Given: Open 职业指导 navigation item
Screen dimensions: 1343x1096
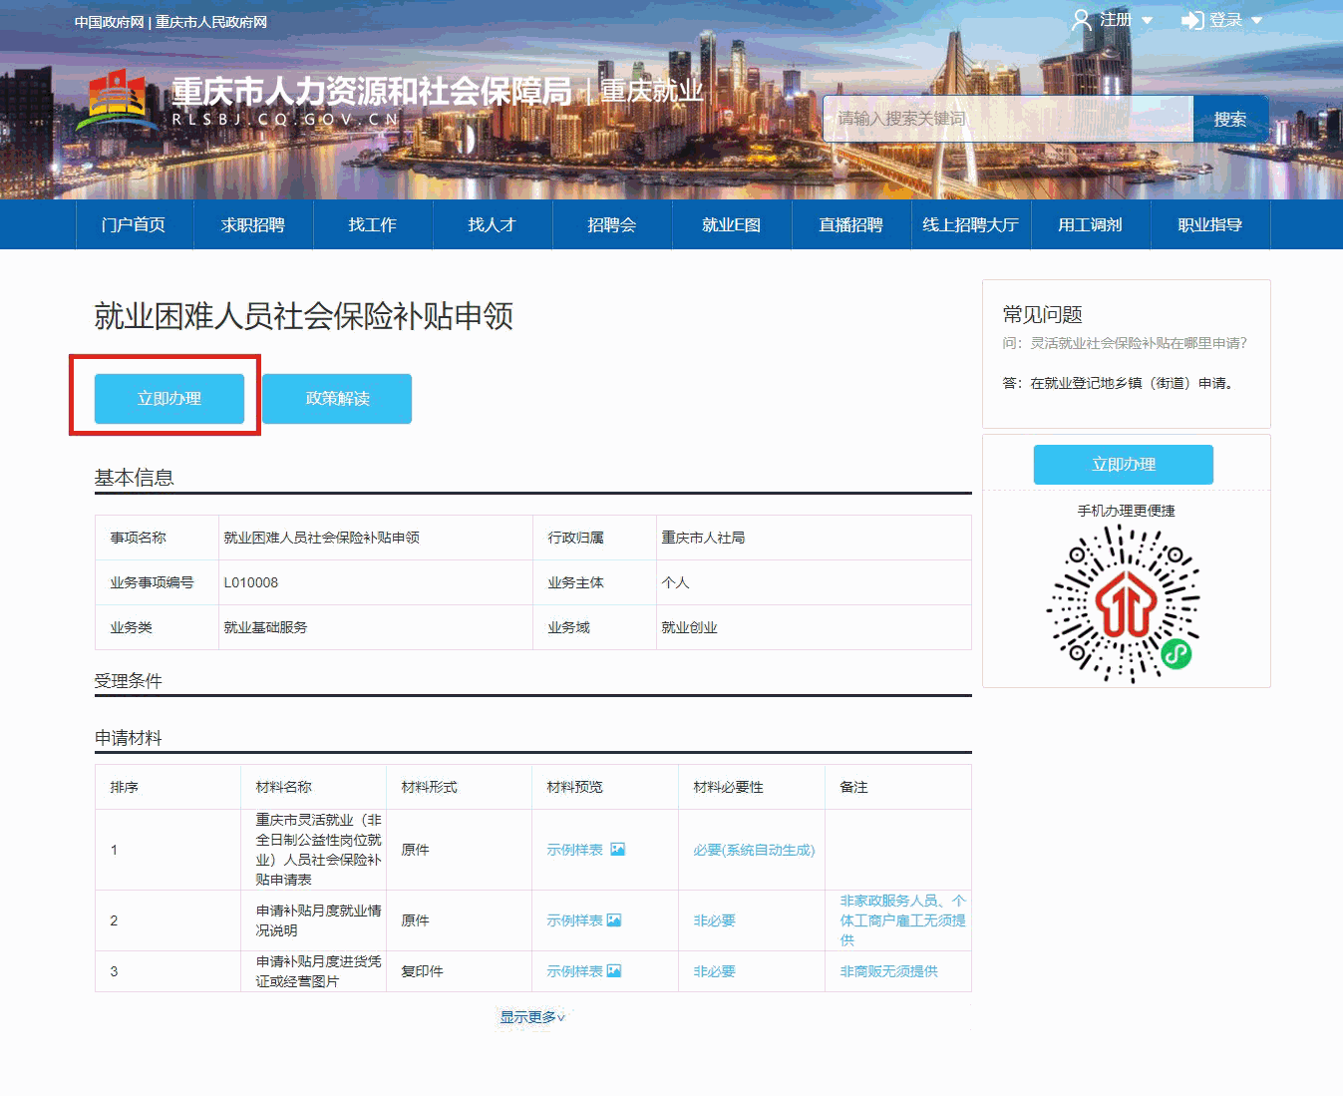Looking at the screenshot, I should coord(1209,225).
